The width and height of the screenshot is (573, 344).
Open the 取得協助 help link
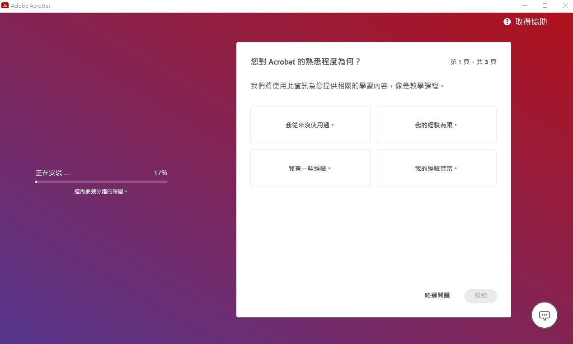pos(531,22)
